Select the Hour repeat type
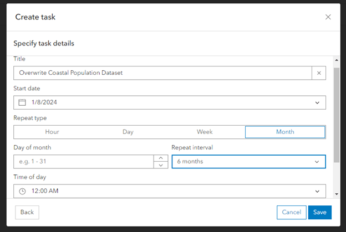Viewport: 346px width, 232px height. pos(52,132)
